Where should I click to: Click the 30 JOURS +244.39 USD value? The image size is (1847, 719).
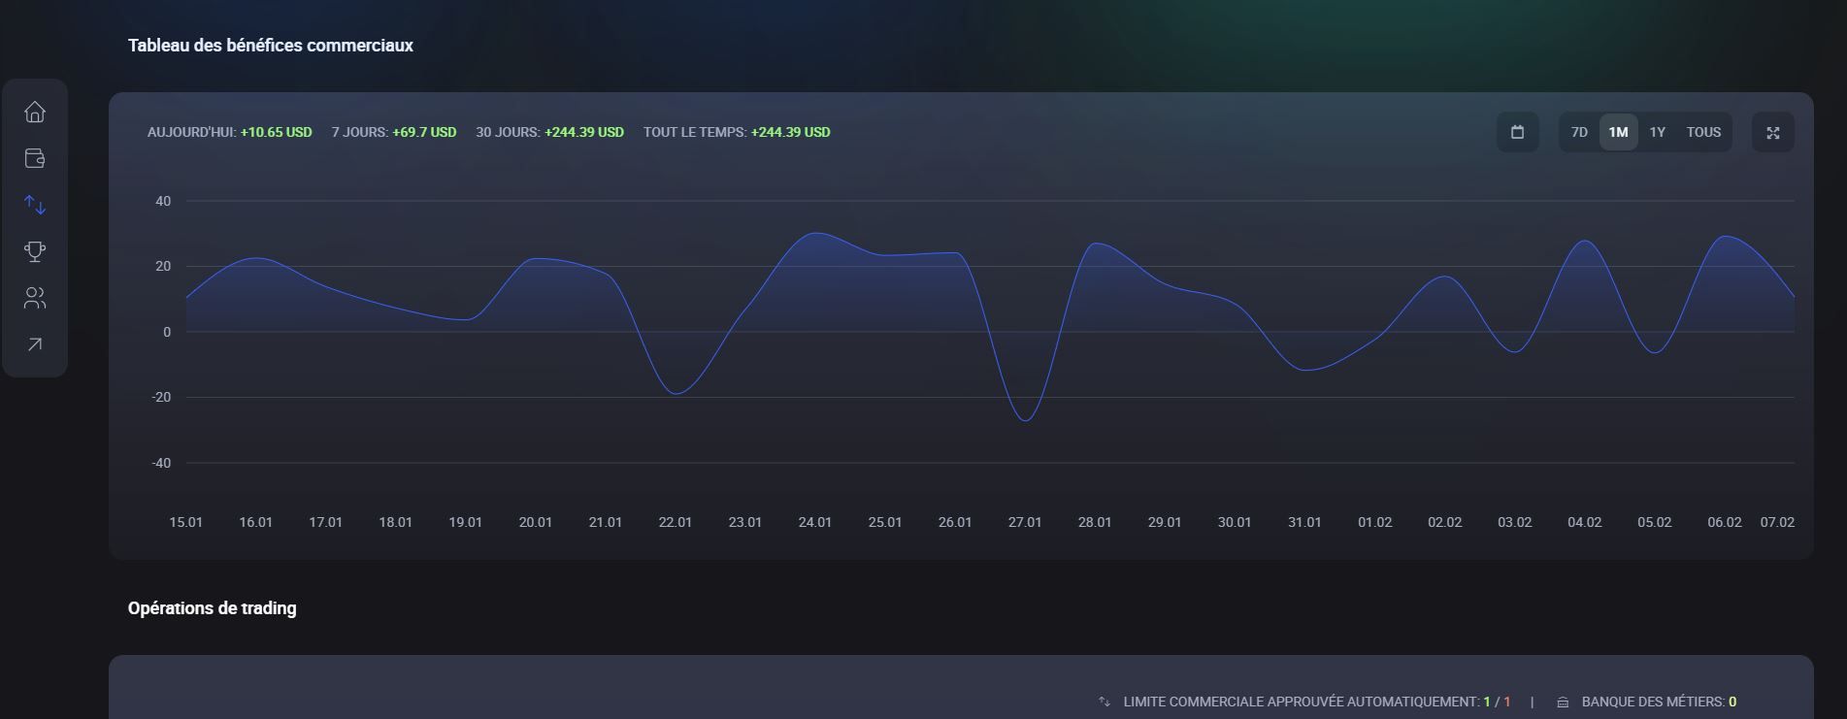tap(584, 132)
